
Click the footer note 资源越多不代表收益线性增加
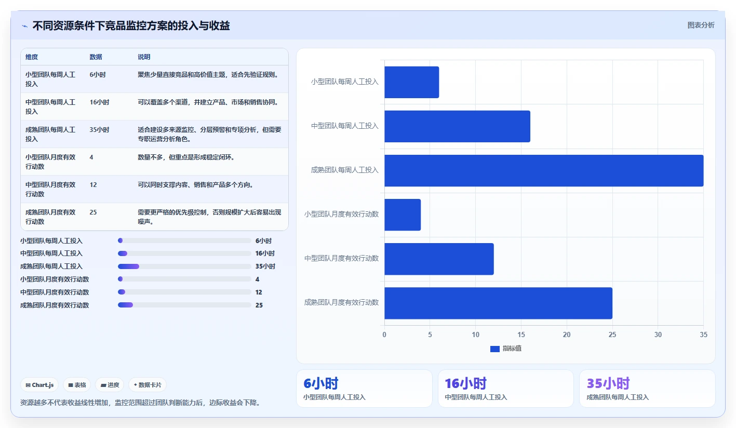point(140,403)
